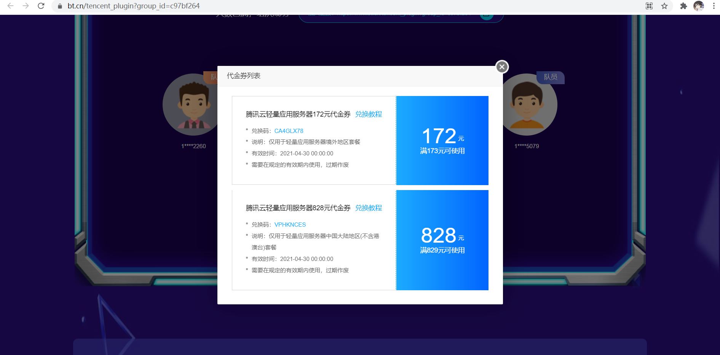This screenshot has height=355, width=720.
Task: Focus the address bar URL text
Action: [133, 6]
